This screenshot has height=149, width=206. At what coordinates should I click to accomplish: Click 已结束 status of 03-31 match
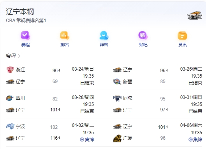pos(195,111)
